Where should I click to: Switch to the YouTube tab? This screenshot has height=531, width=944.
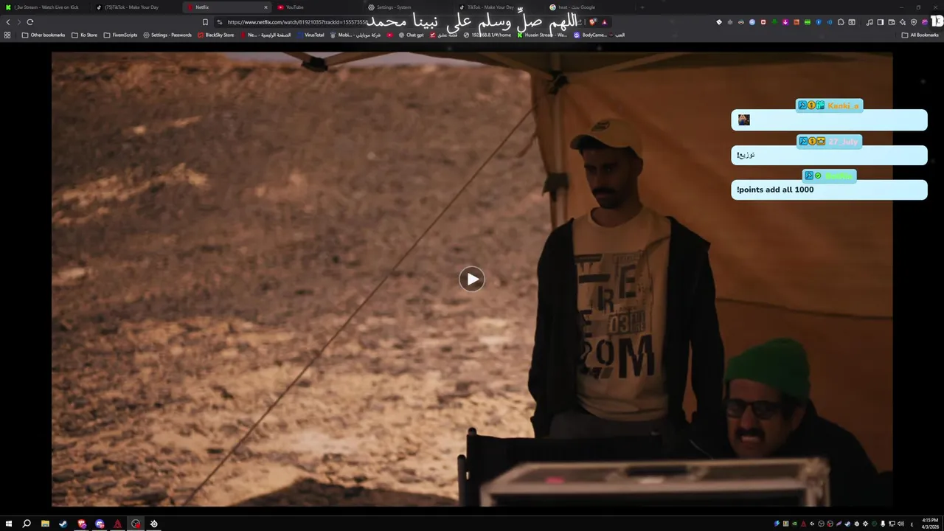tap(317, 7)
